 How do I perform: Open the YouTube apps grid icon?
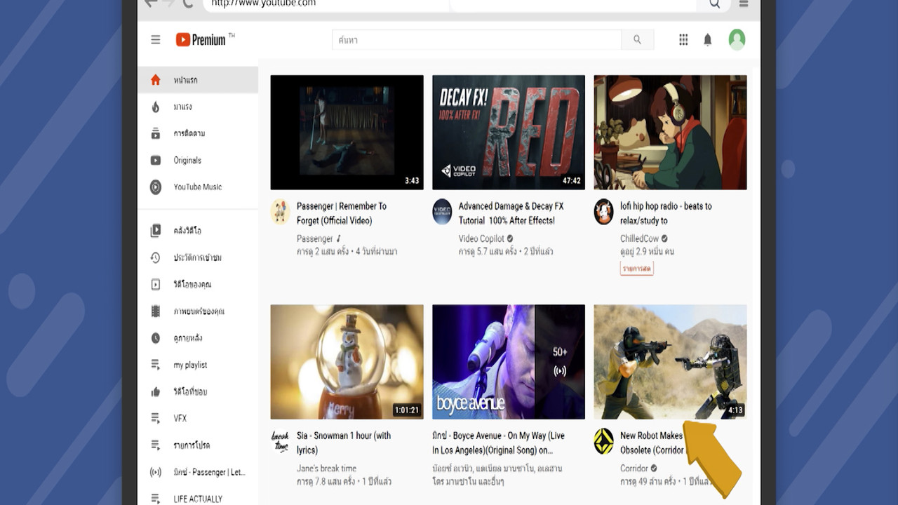point(683,40)
